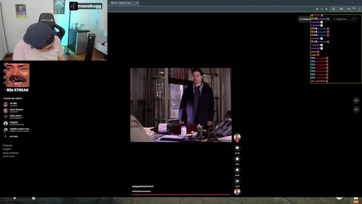Click the masokugg TikTok name badge

(x=86, y=6)
